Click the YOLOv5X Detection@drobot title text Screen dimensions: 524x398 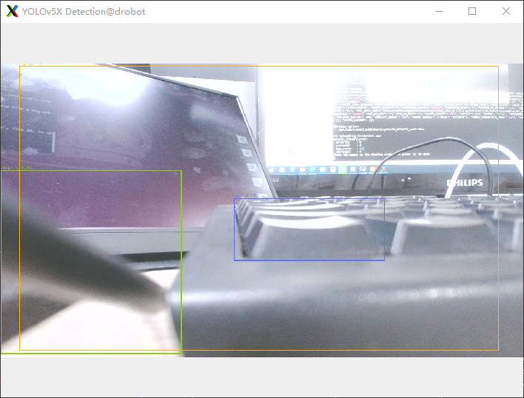point(84,12)
